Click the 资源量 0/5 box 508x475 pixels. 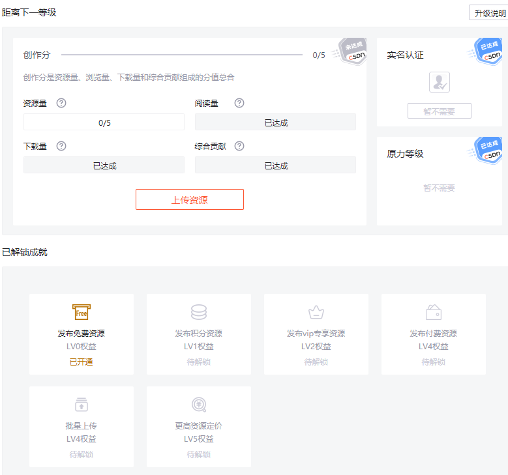[x=104, y=122]
